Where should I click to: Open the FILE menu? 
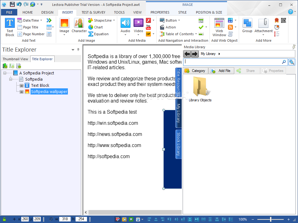(9, 12)
